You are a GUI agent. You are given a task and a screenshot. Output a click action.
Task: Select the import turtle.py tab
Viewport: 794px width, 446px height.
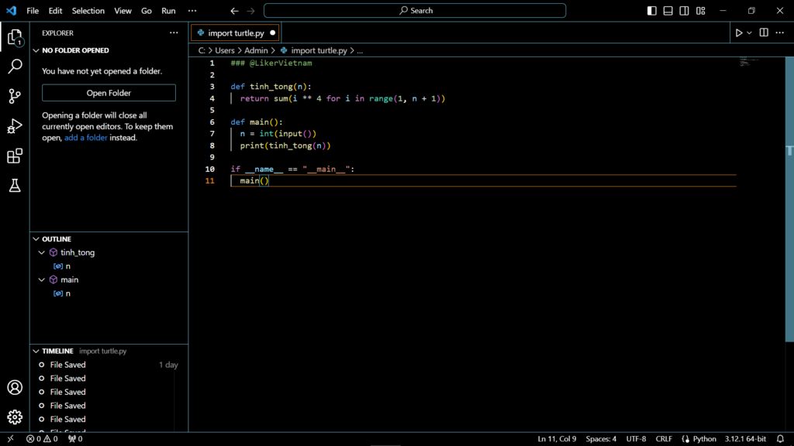[x=236, y=33]
